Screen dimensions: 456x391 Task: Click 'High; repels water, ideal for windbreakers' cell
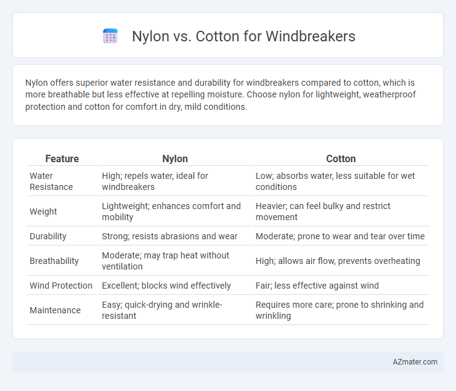pos(175,181)
